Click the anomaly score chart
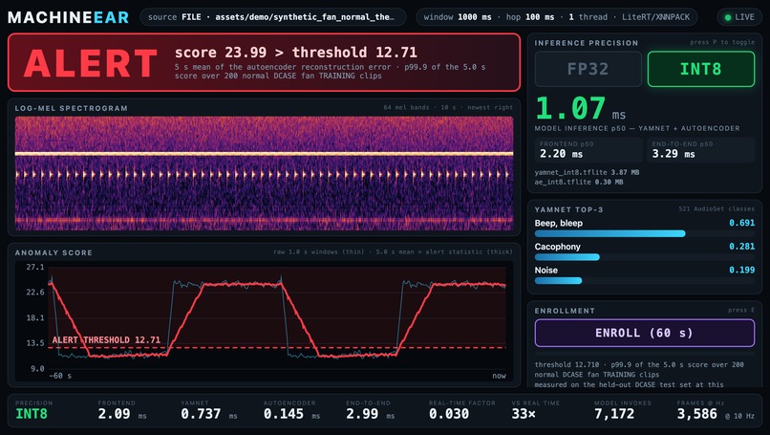The image size is (770, 435). [x=265, y=321]
